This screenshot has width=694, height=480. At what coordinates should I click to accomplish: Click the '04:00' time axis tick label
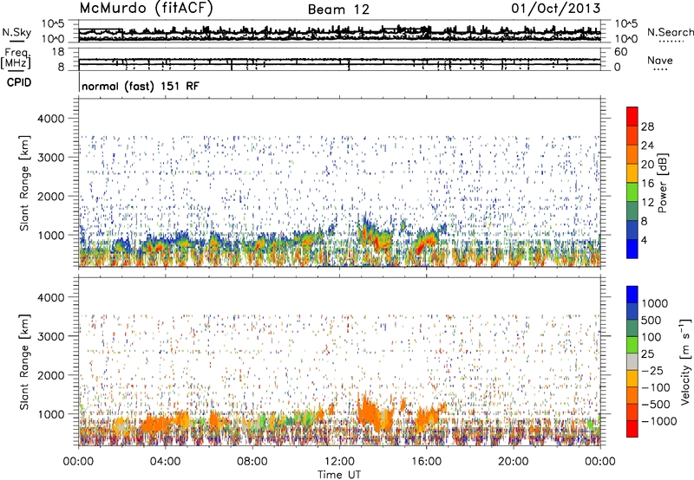click(x=165, y=462)
